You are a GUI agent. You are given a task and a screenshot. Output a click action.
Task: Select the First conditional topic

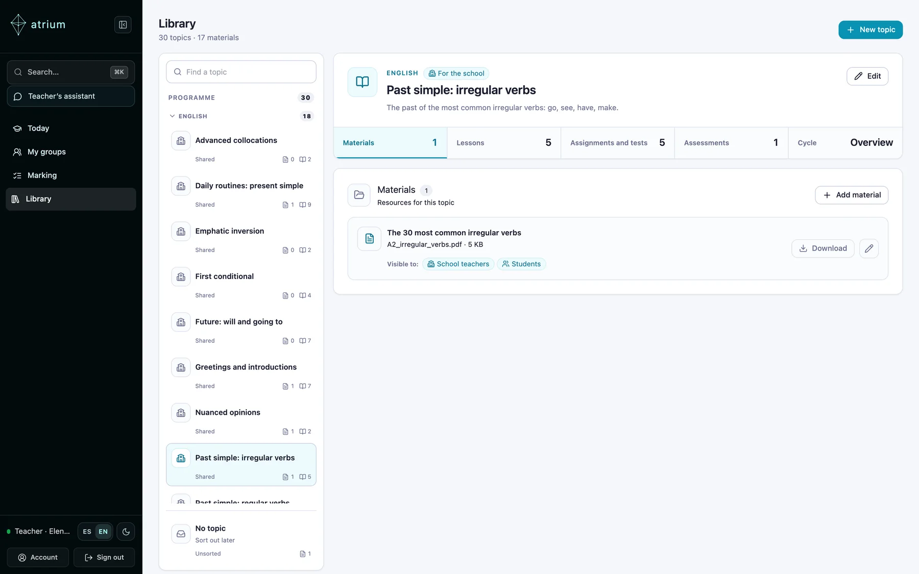pyautogui.click(x=241, y=284)
